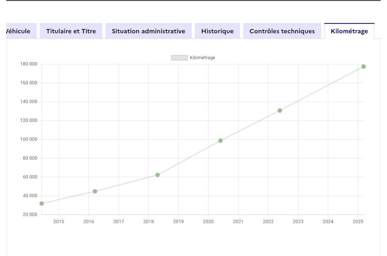
Task: Open the Contrôles techniques tab
Action: [x=282, y=31]
